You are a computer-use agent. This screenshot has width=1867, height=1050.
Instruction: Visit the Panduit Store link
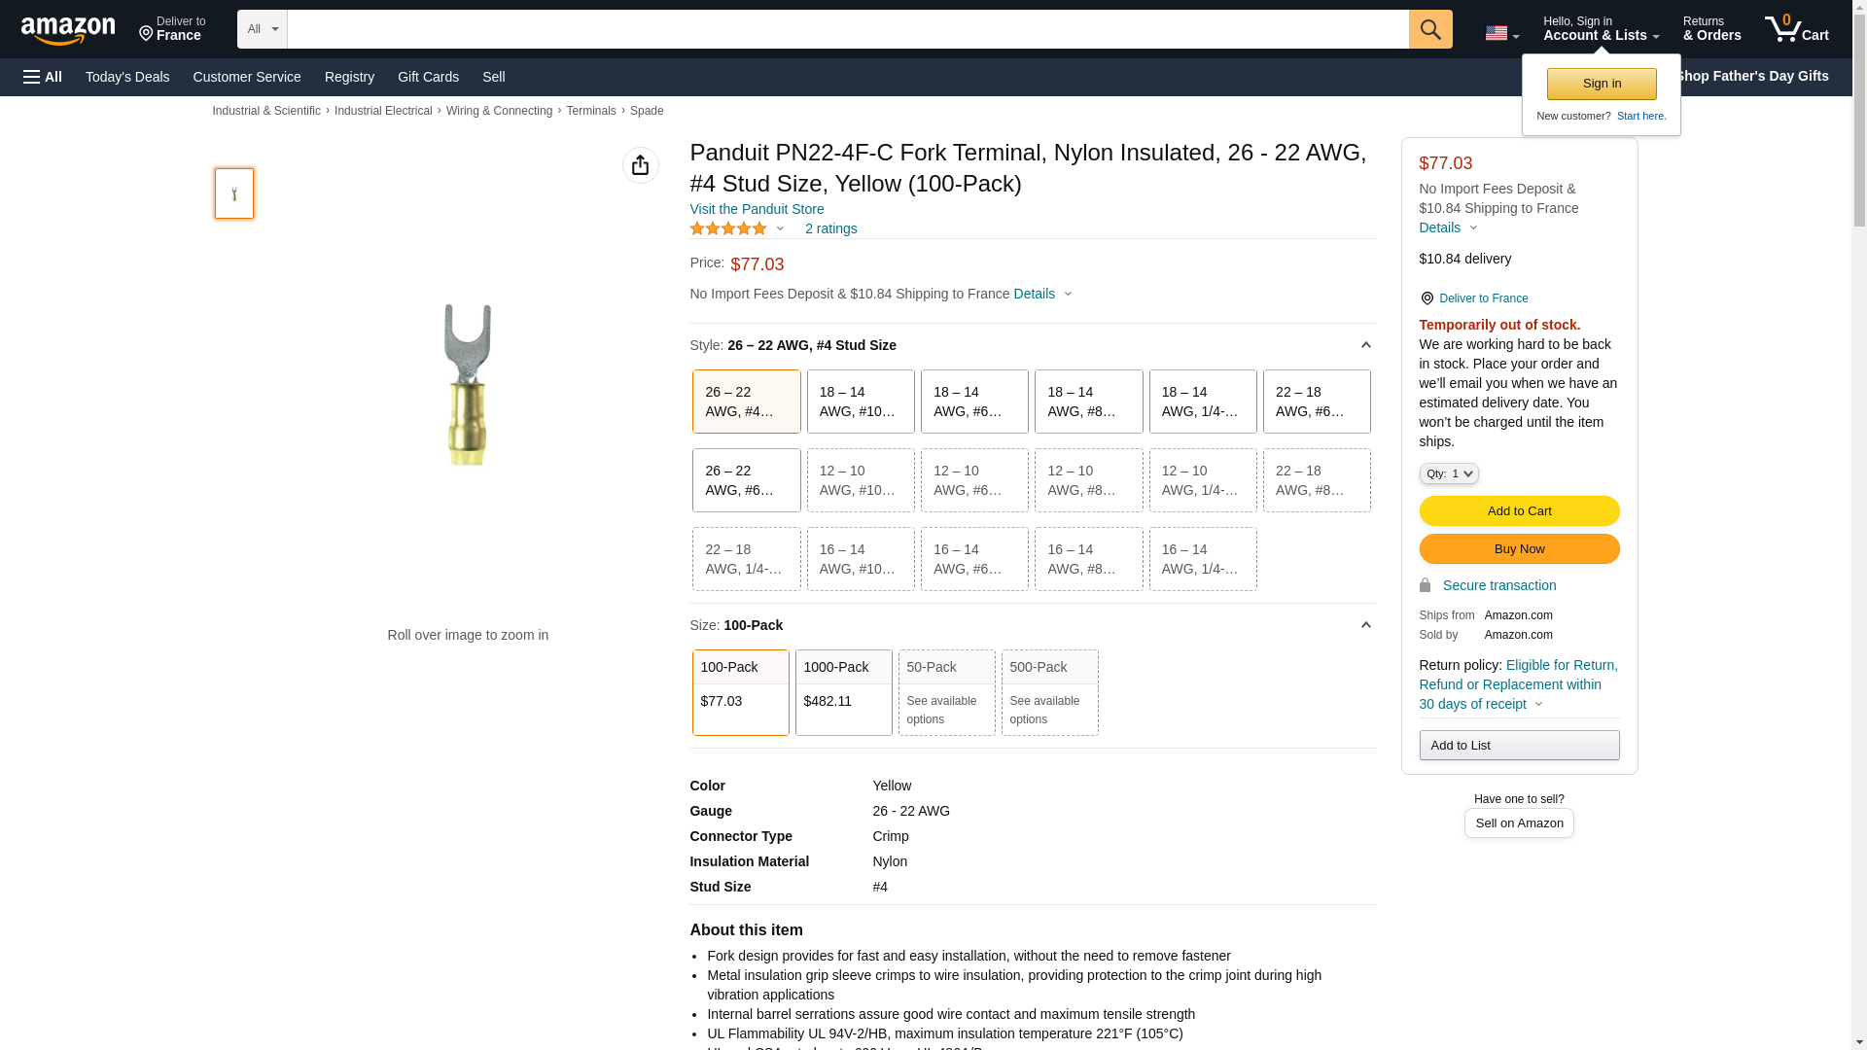tap(757, 209)
